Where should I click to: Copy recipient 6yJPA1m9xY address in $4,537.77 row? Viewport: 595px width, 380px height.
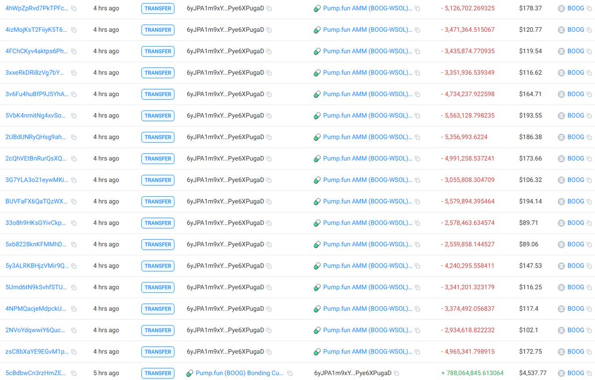397,373
